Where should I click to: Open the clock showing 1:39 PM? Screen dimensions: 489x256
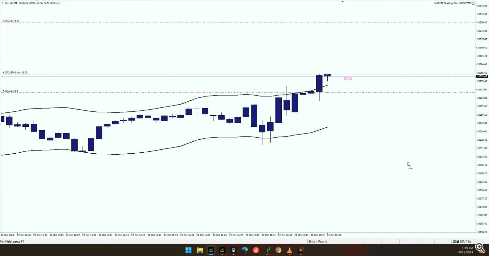[467, 250]
